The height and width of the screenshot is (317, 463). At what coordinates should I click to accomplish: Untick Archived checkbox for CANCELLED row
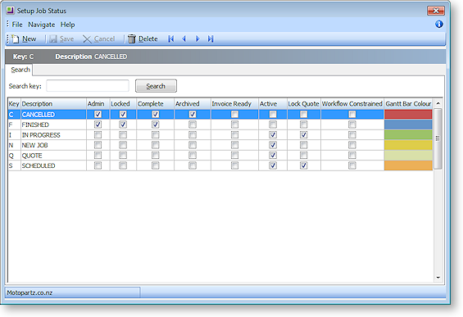pos(193,114)
